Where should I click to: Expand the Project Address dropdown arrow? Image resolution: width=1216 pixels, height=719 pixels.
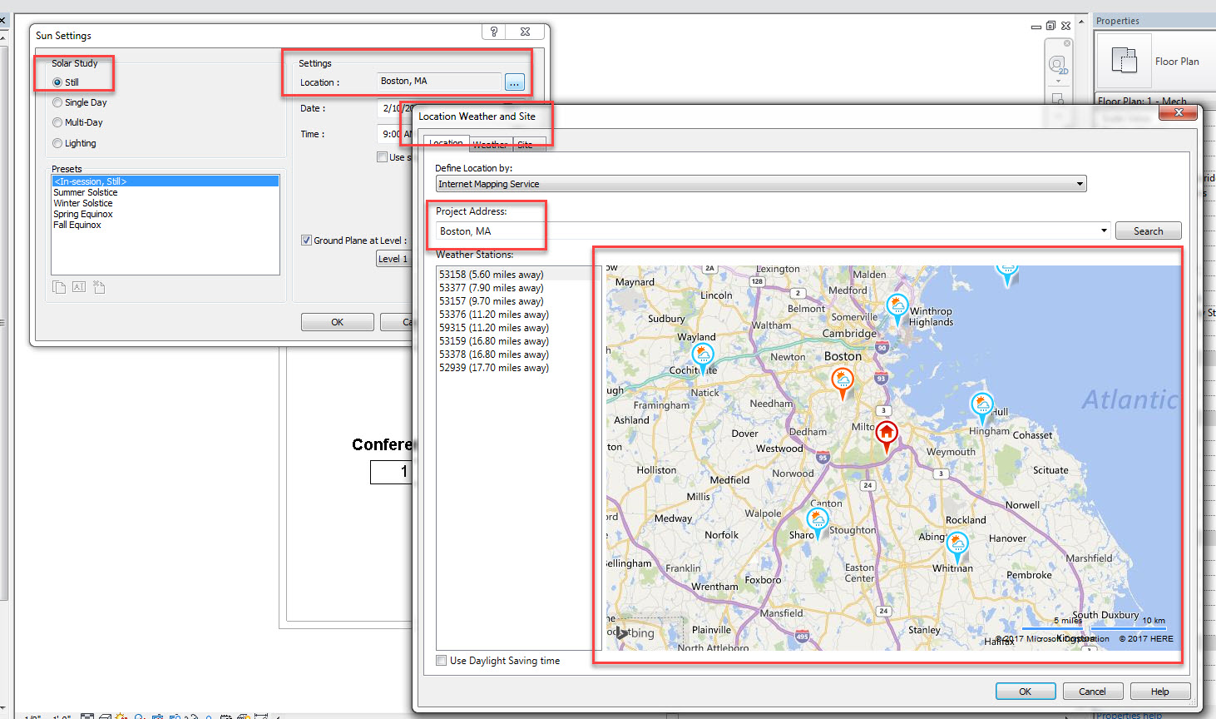[1104, 231]
